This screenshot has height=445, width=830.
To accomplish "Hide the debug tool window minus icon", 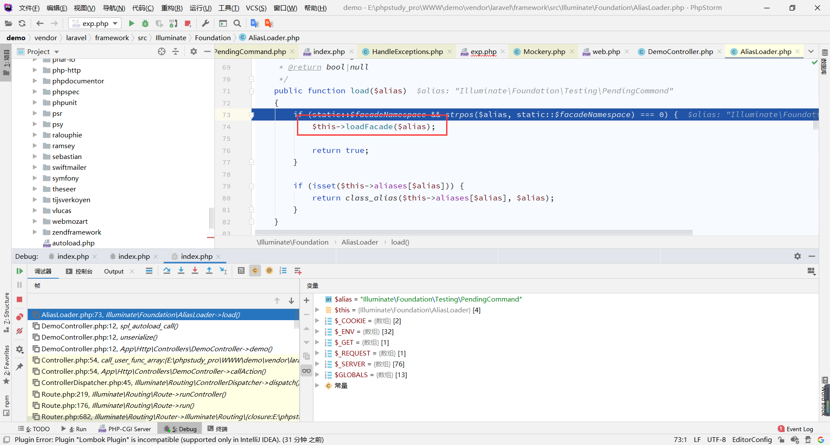I will click(812, 256).
